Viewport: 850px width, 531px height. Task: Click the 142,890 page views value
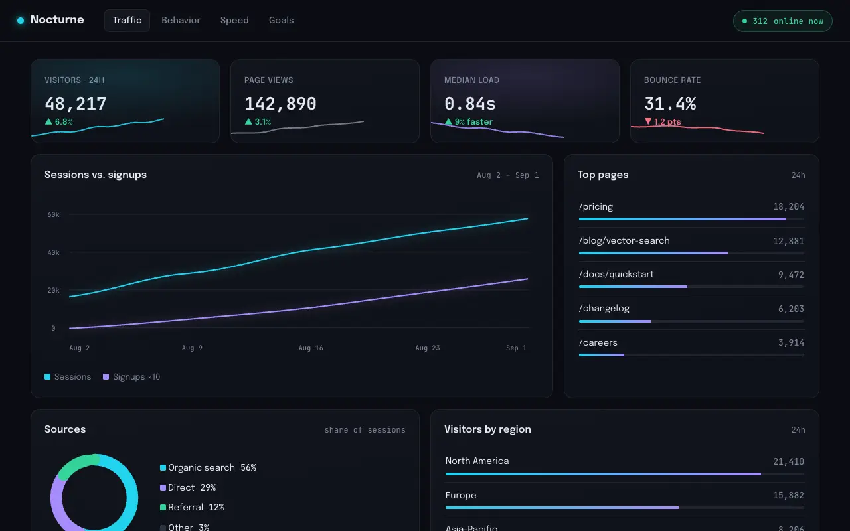tap(280, 104)
